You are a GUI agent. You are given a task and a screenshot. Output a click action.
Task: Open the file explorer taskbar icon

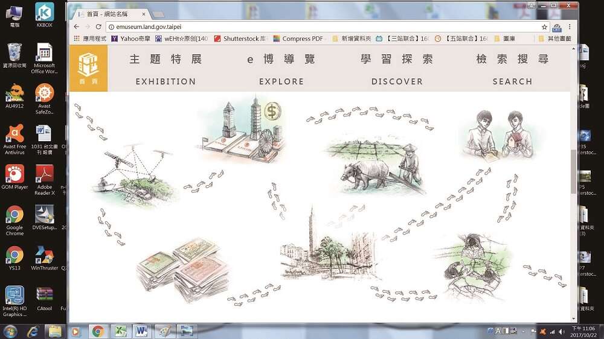pos(55,331)
